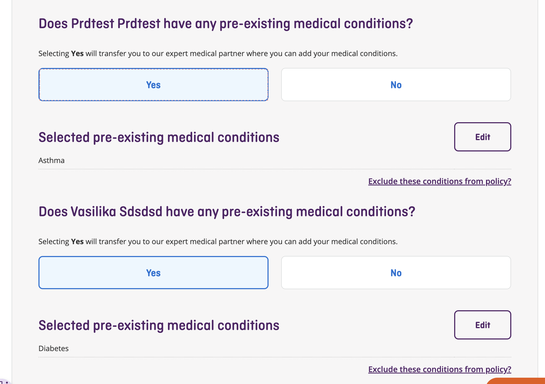This screenshot has width=545, height=384.
Task: Select Yes for Vasilika Sdsdsd medical conditions
Action: (153, 273)
